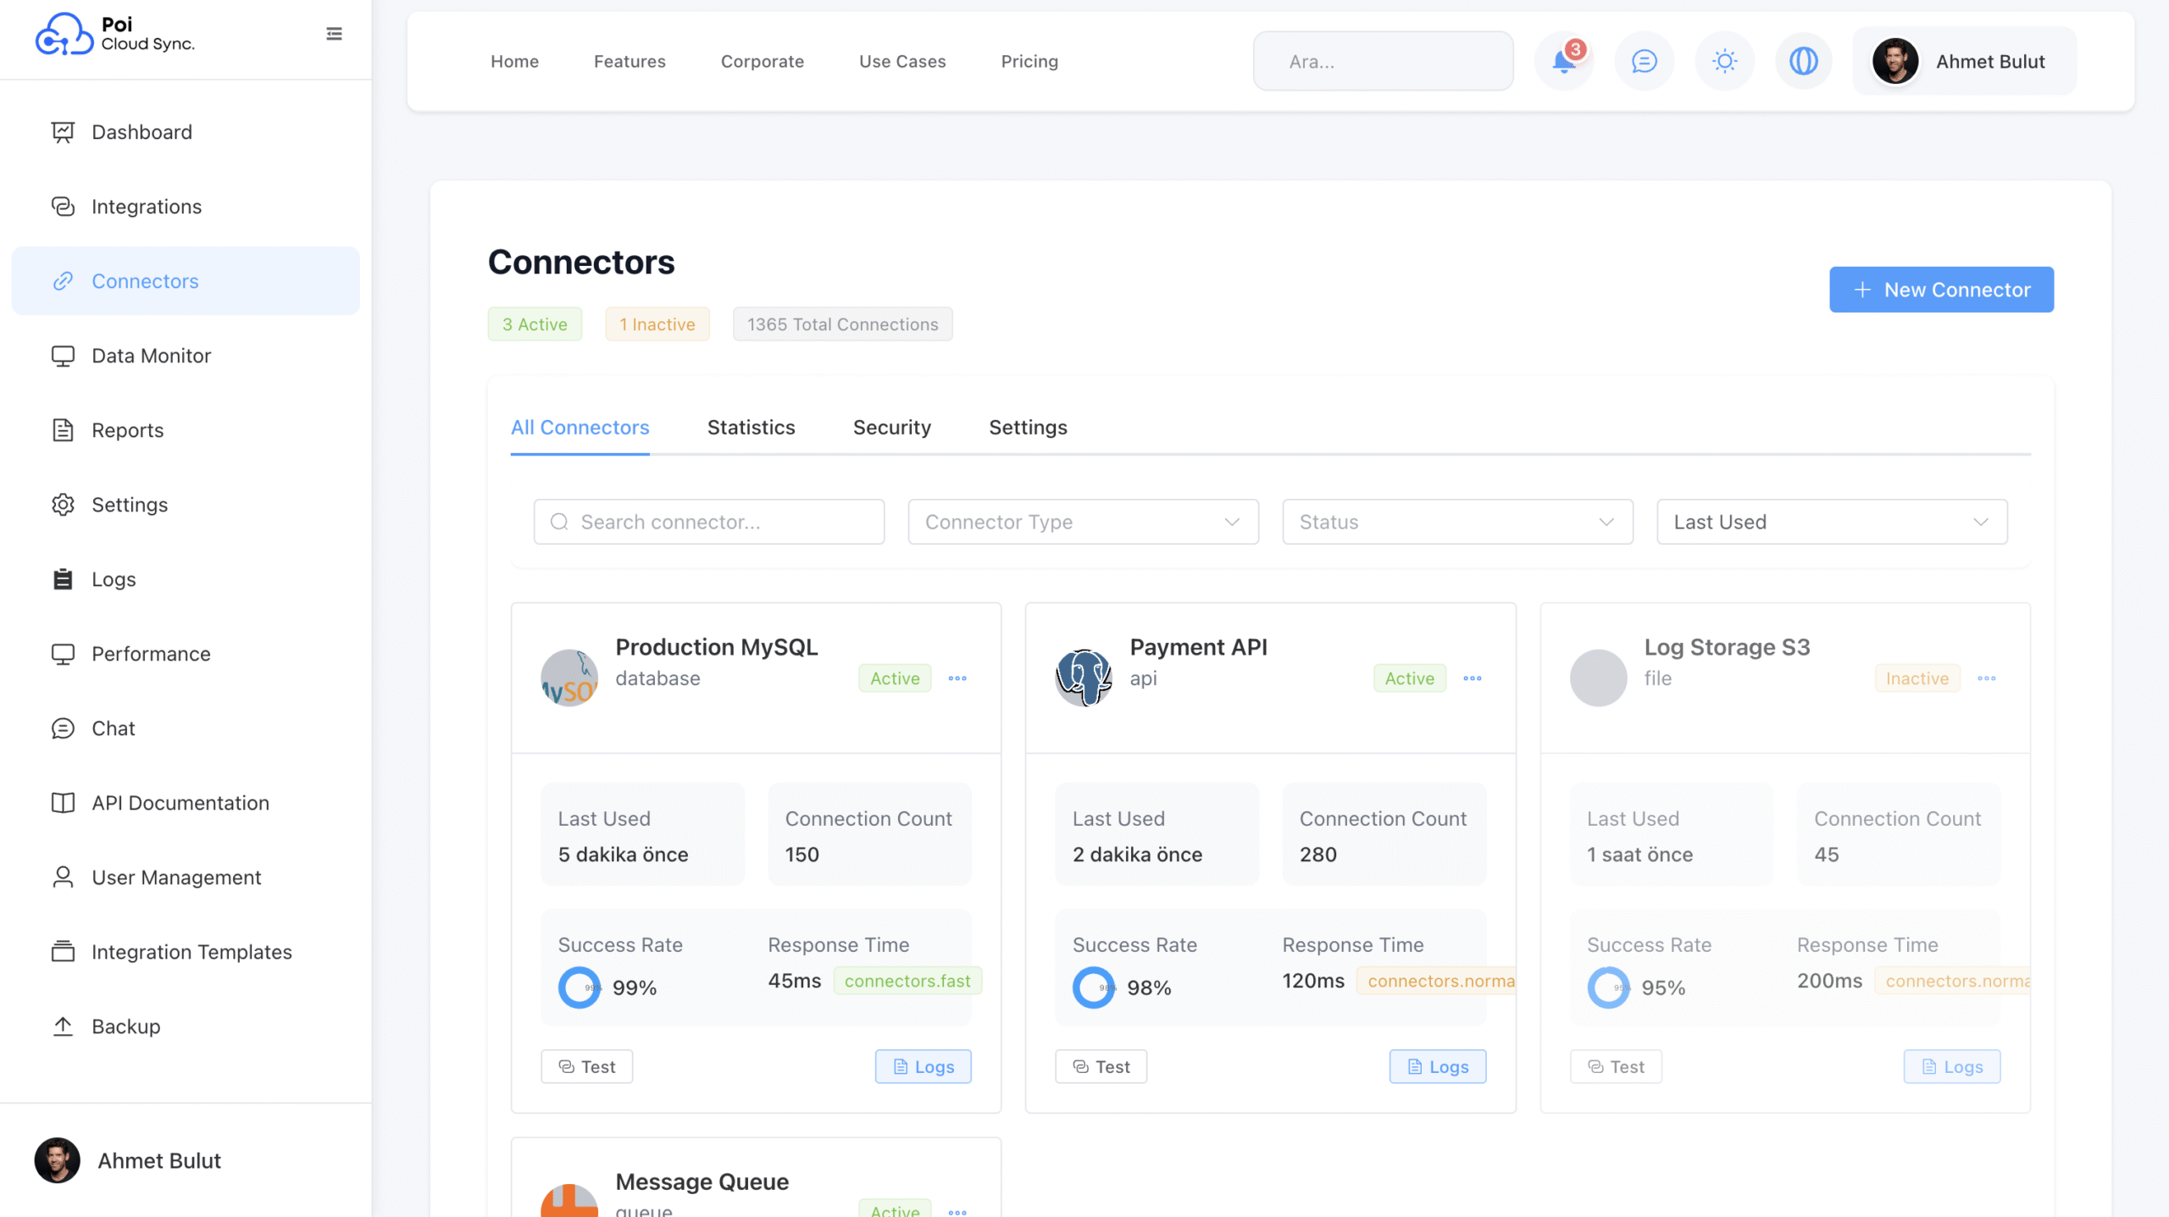2169x1217 pixels.
Task: Switch to the Security tab
Action: point(891,428)
